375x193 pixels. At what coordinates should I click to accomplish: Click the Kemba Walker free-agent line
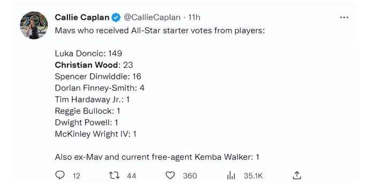(157, 157)
